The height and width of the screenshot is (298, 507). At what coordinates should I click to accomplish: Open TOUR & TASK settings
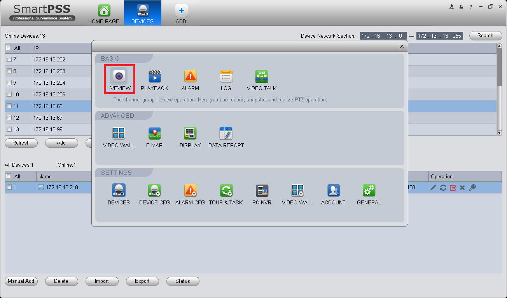(226, 195)
